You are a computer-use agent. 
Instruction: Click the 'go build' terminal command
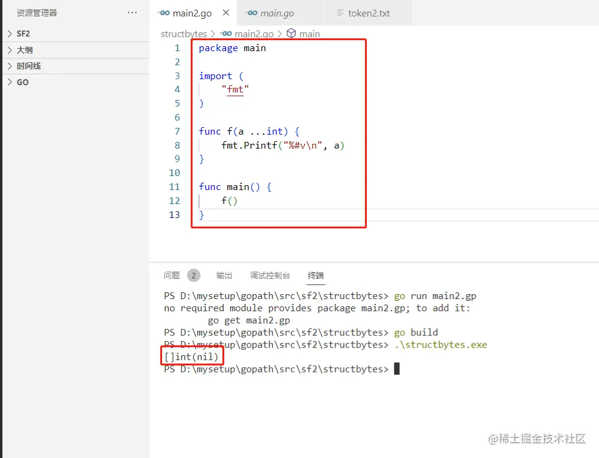(416, 333)
